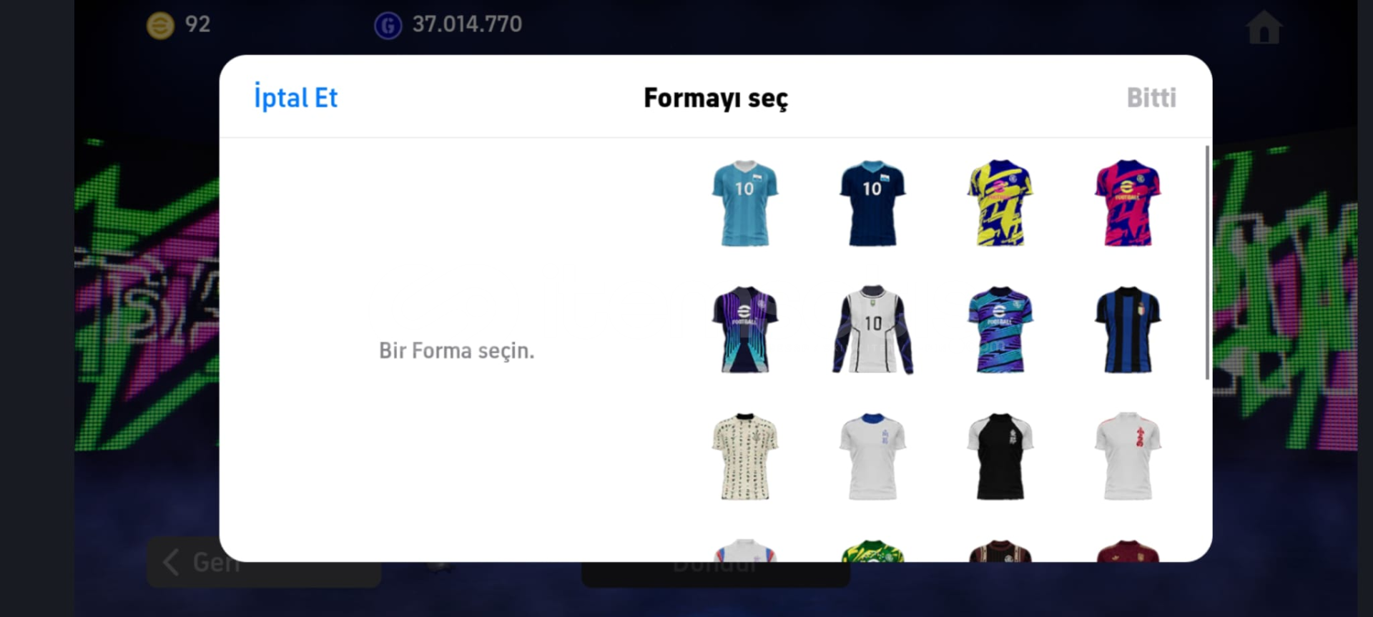Screen dimensions: 1373x617
Task: Choose the cream patterned jersey
Action: 744,456
